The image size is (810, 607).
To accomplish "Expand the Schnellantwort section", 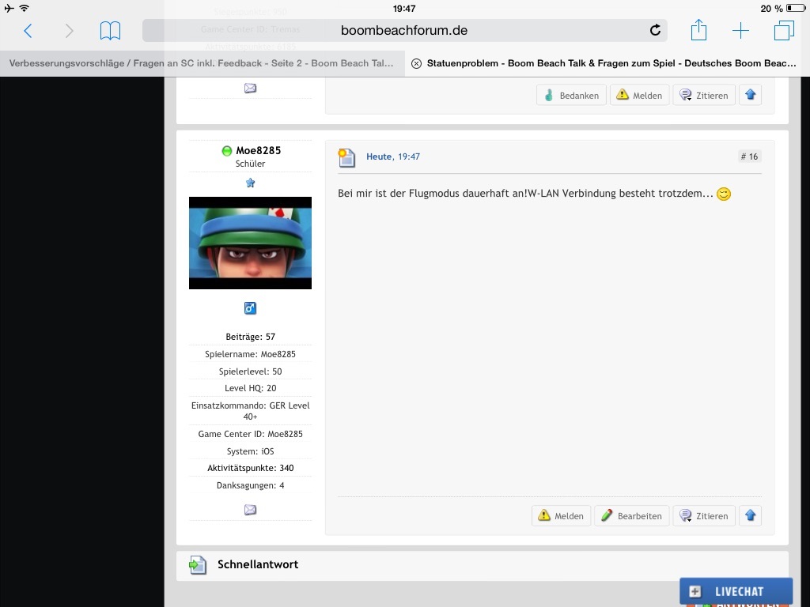I will 257,564.
